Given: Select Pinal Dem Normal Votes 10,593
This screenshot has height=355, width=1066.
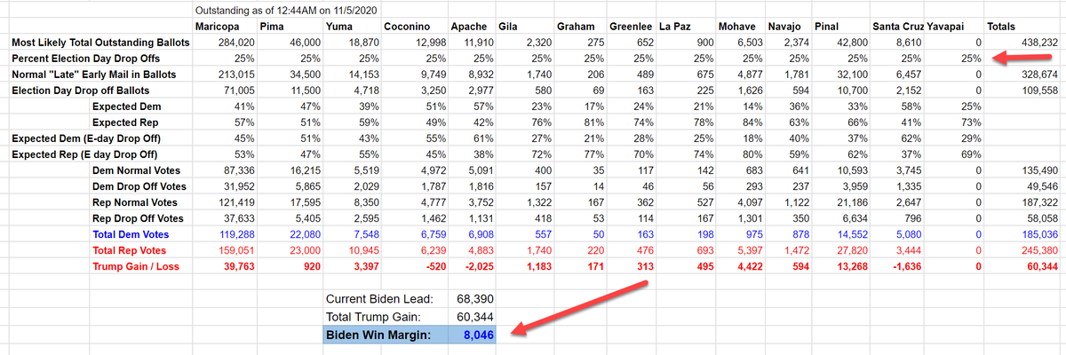Looking at the screenshot, I should click(x=850, y=170).
